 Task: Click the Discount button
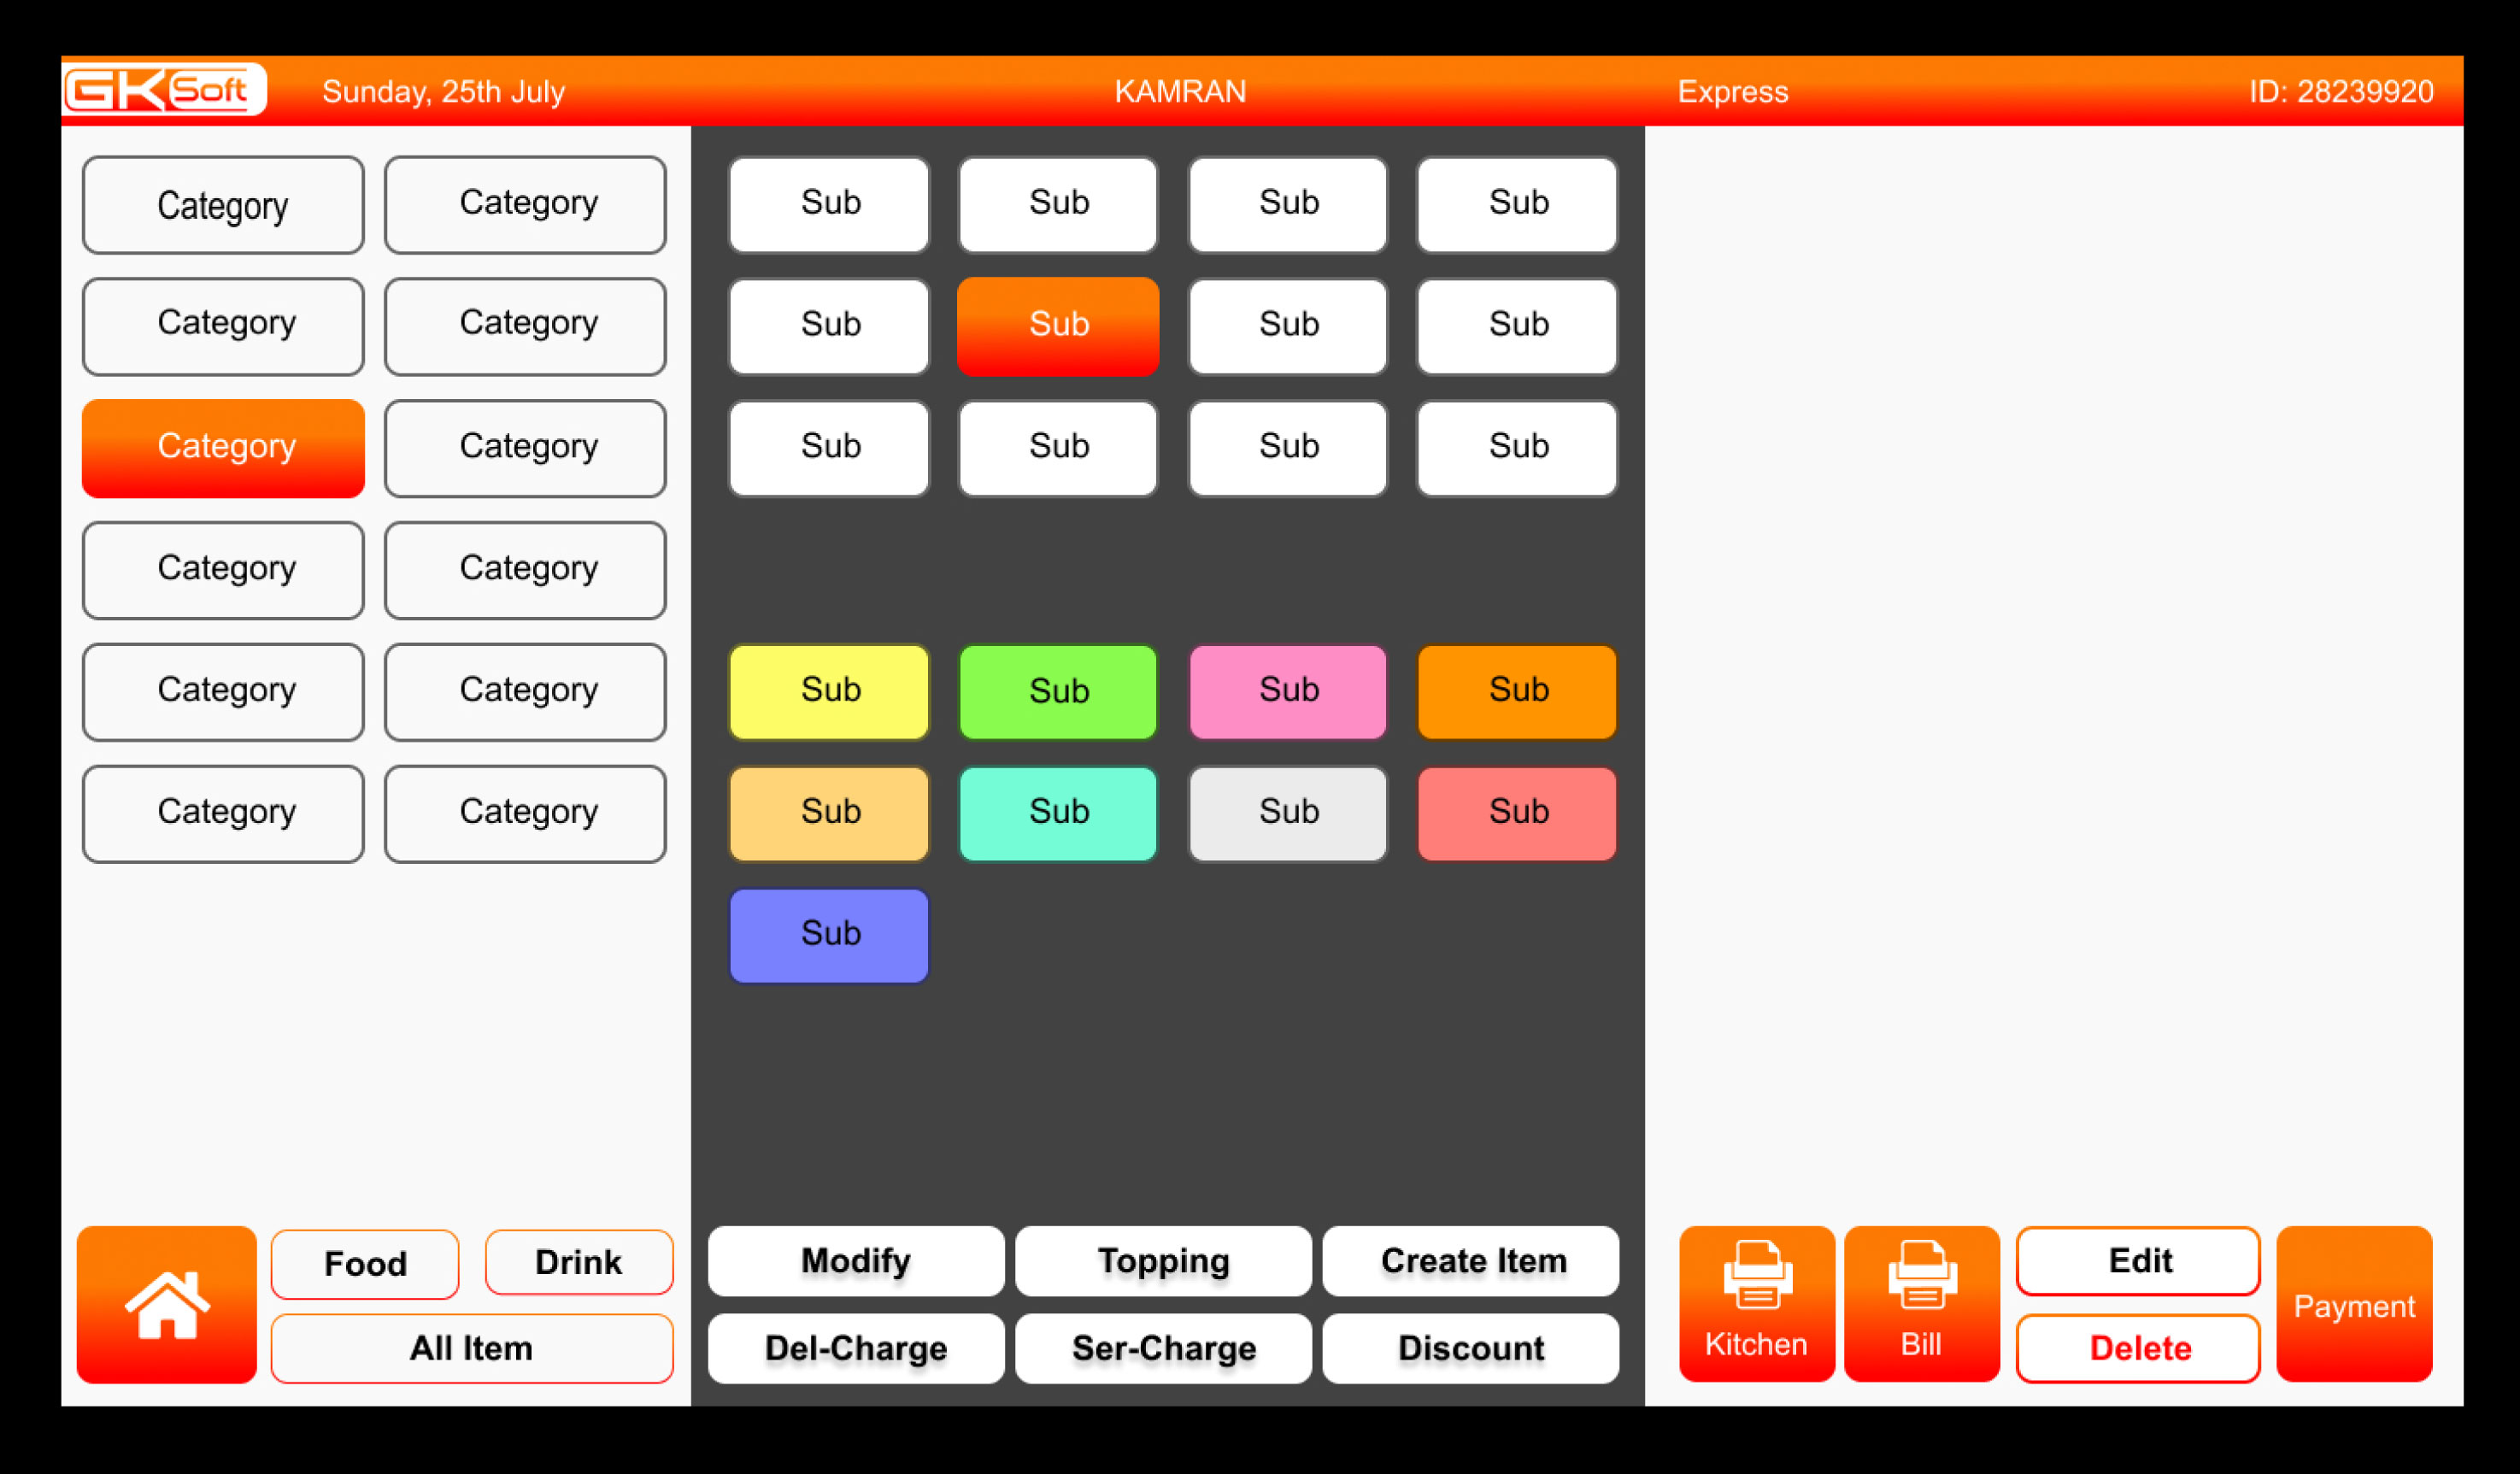click(1471, 1348)
